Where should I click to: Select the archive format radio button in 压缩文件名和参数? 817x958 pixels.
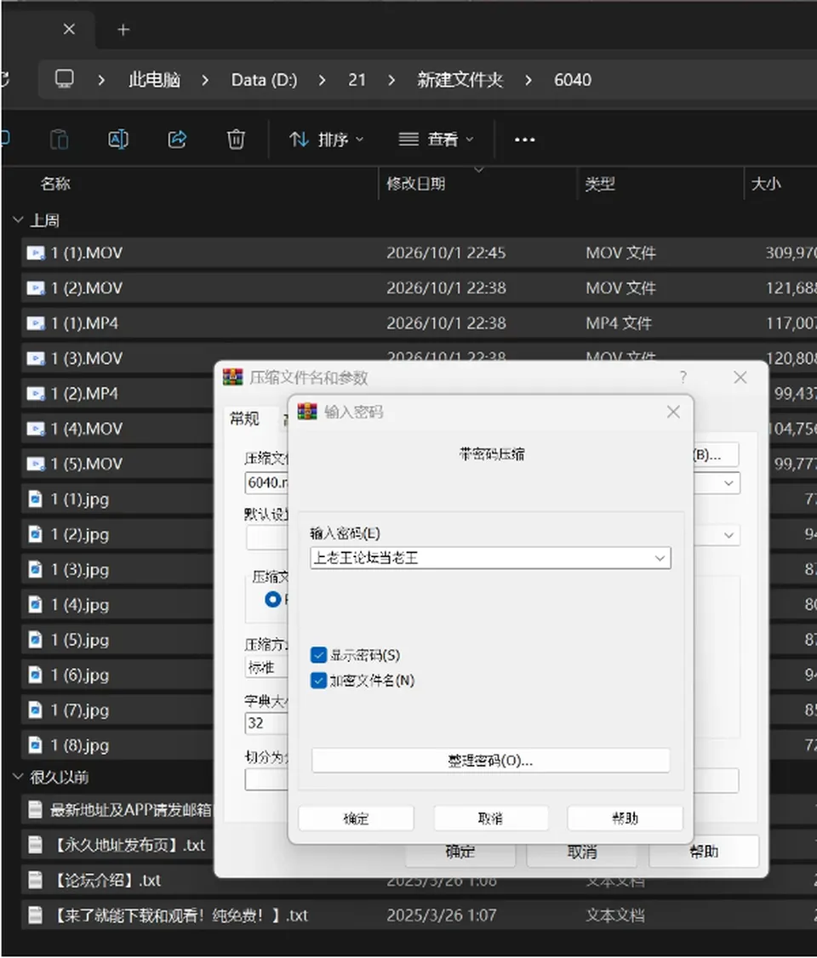(273, 599)
